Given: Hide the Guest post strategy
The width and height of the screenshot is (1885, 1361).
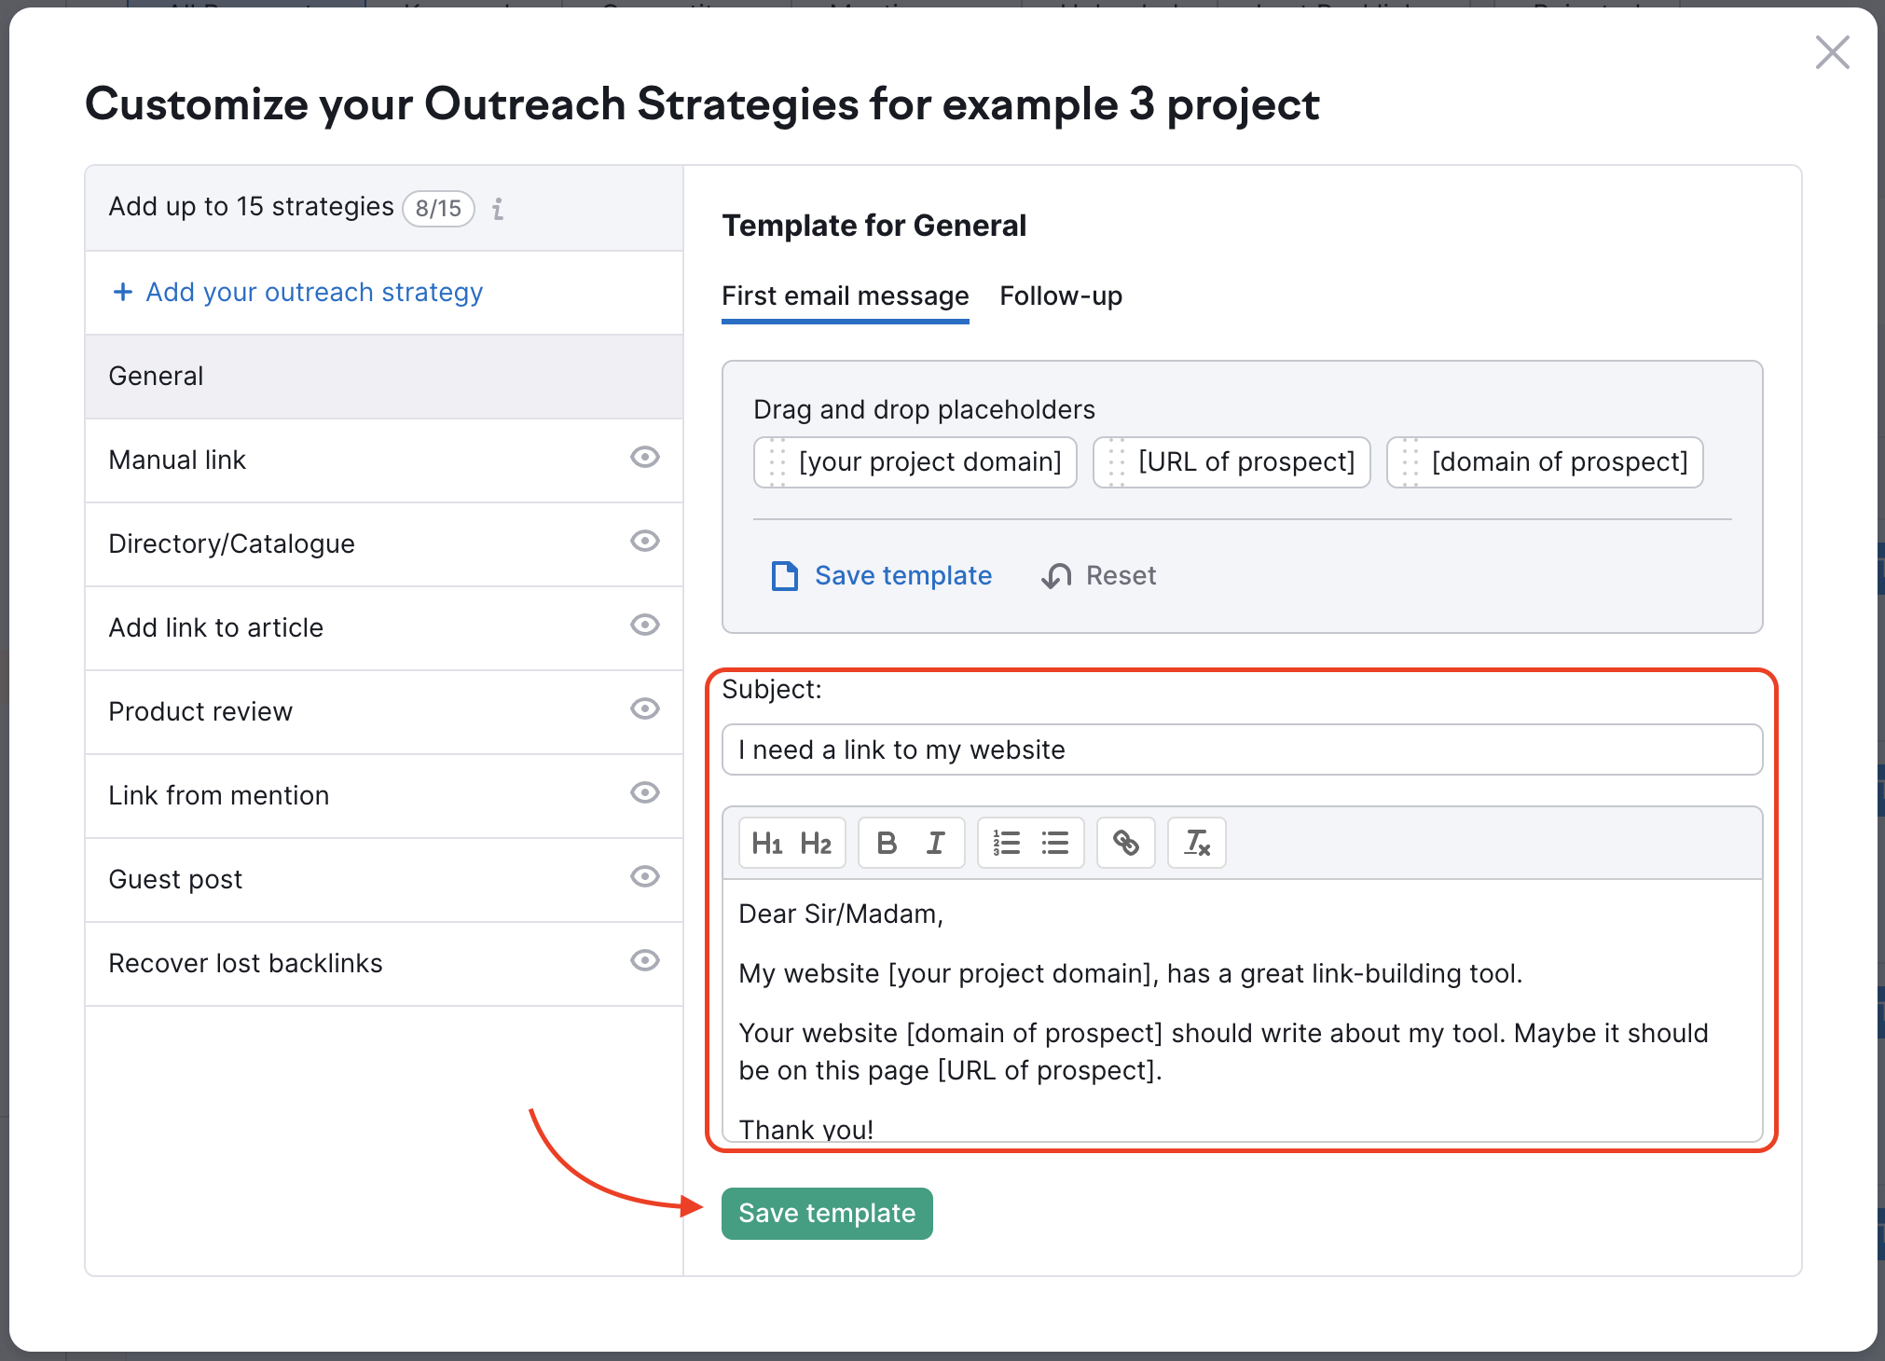Looking at the screenshot, I should [x=645, y=877].
